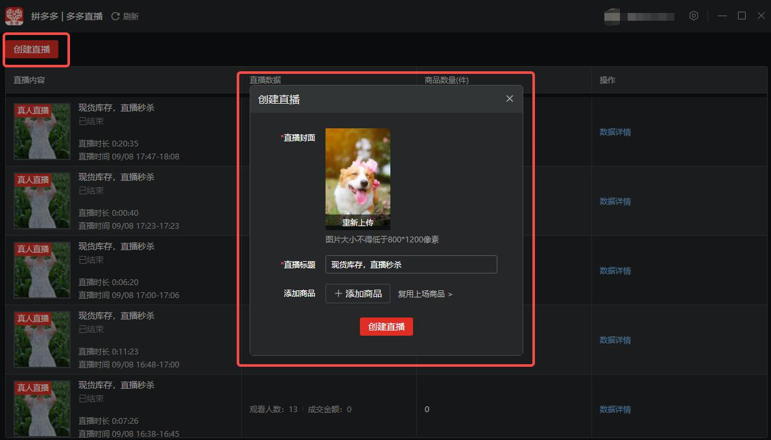The image size is (771, 440).
Task: Open 复用上场商品 link
Action: click(x=425, y=294)
